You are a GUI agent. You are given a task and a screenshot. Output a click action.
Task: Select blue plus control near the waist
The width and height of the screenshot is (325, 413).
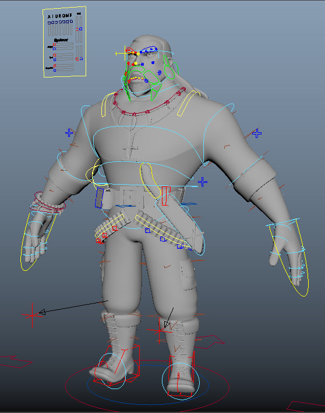coord(203,182)
